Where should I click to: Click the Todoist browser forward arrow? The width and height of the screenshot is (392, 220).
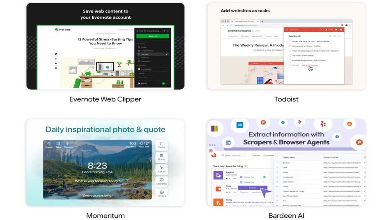click(227, 25)
